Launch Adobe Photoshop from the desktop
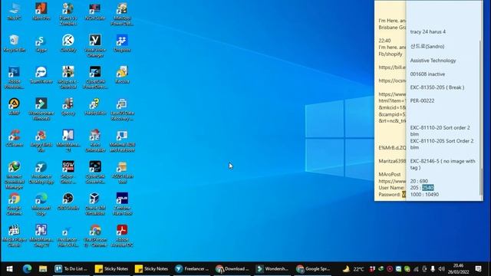 (14, 77)
